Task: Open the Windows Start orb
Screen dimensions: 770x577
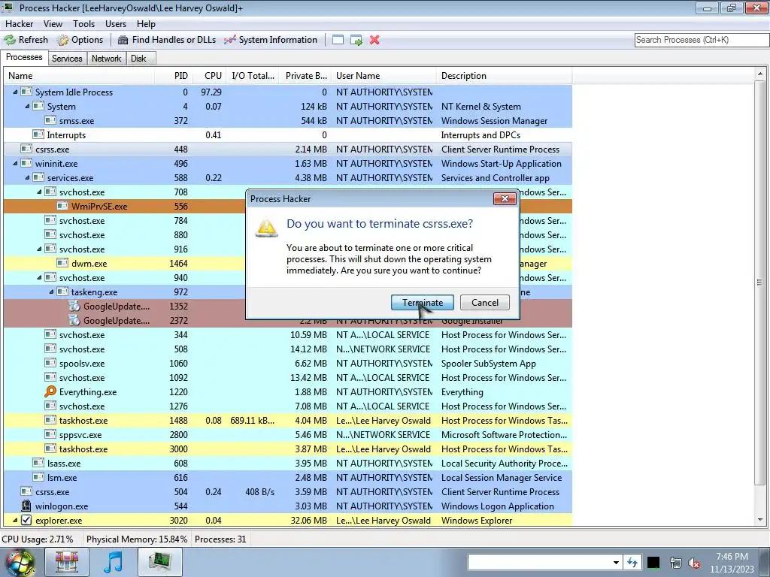Action: [x=20, y=562]
